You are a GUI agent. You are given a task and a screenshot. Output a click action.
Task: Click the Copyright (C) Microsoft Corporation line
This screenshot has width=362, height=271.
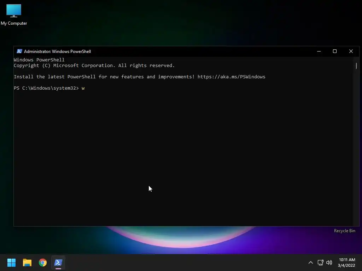tap(94, 65)
